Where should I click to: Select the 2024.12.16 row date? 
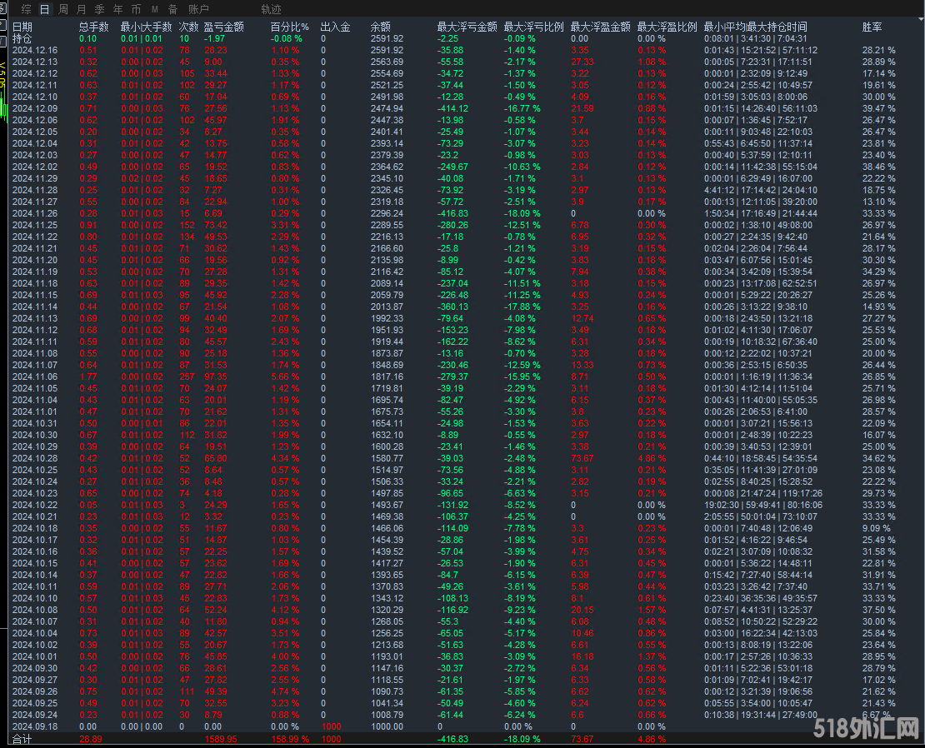(x=35, y=50)
